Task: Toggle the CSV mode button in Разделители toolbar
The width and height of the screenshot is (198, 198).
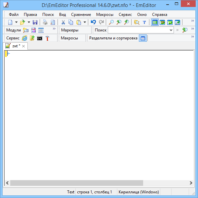Action: (143, 38)
